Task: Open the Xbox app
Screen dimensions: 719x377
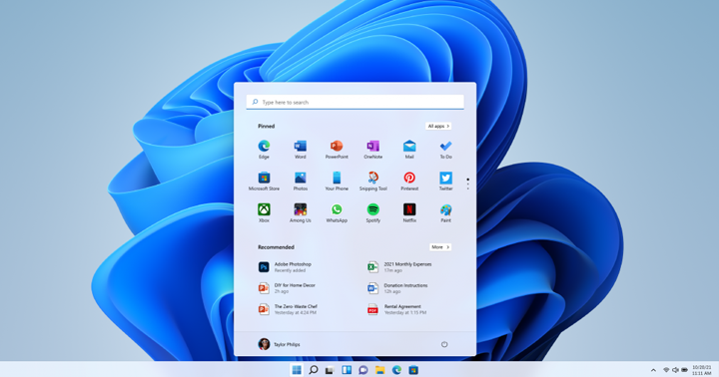Action: (x=264, y=213)
